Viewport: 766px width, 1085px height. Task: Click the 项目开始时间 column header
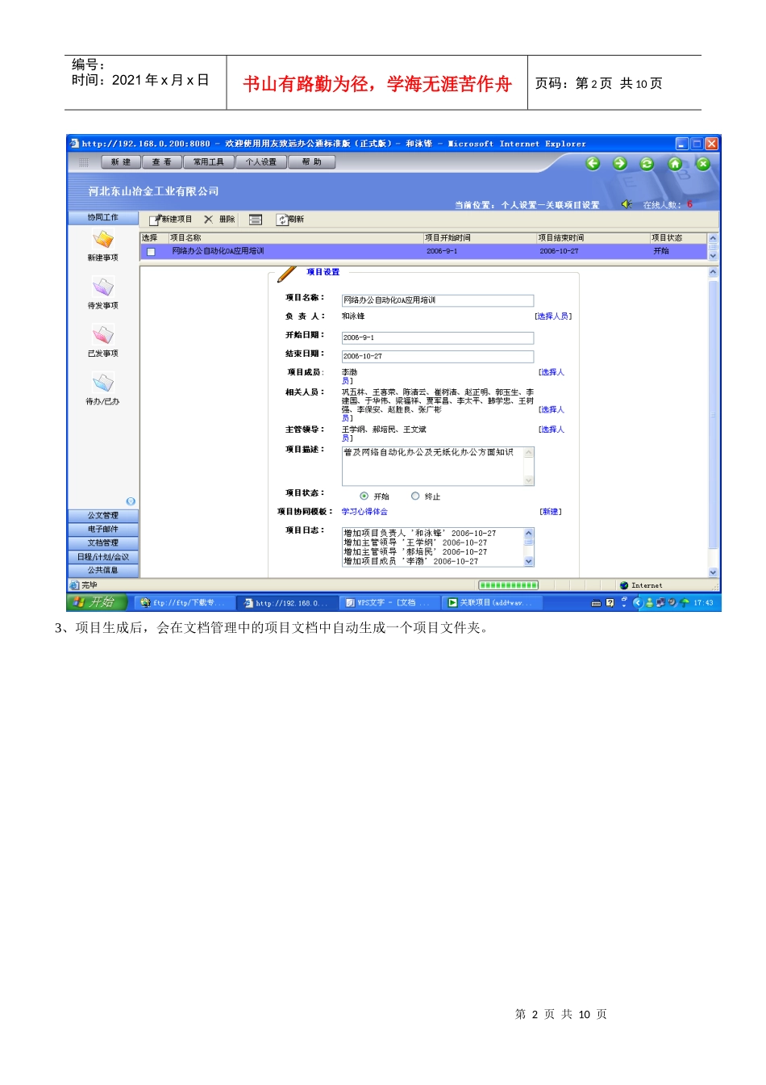point(480,238)
